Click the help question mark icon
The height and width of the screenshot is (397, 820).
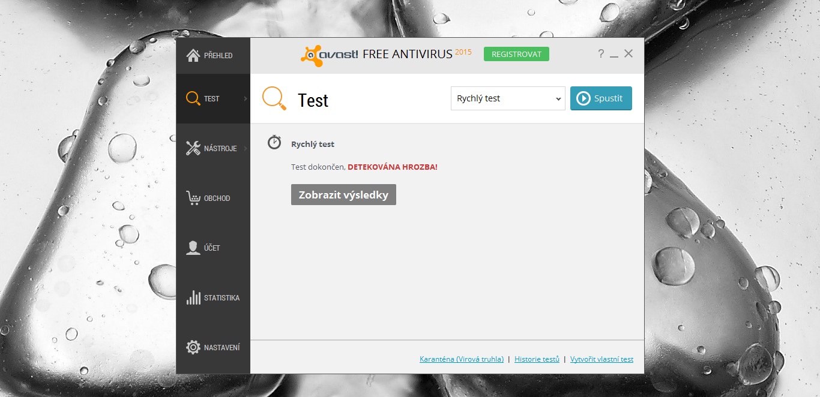pos(601,53)
